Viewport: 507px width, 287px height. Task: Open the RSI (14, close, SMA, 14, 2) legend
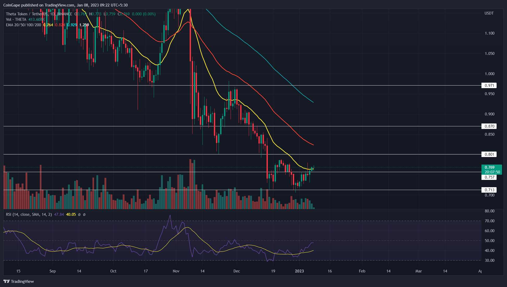pyautogui.click(x=29, y=214)
